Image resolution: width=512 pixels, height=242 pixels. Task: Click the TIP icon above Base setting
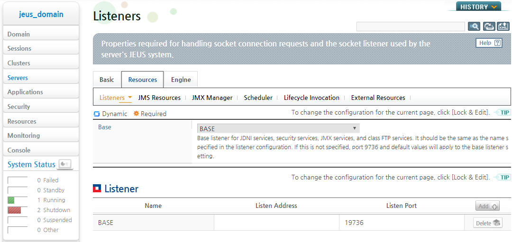click(502, 113)
